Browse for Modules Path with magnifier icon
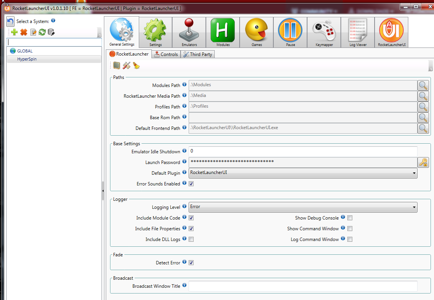 pyautogui.click(x=423, y=85)
